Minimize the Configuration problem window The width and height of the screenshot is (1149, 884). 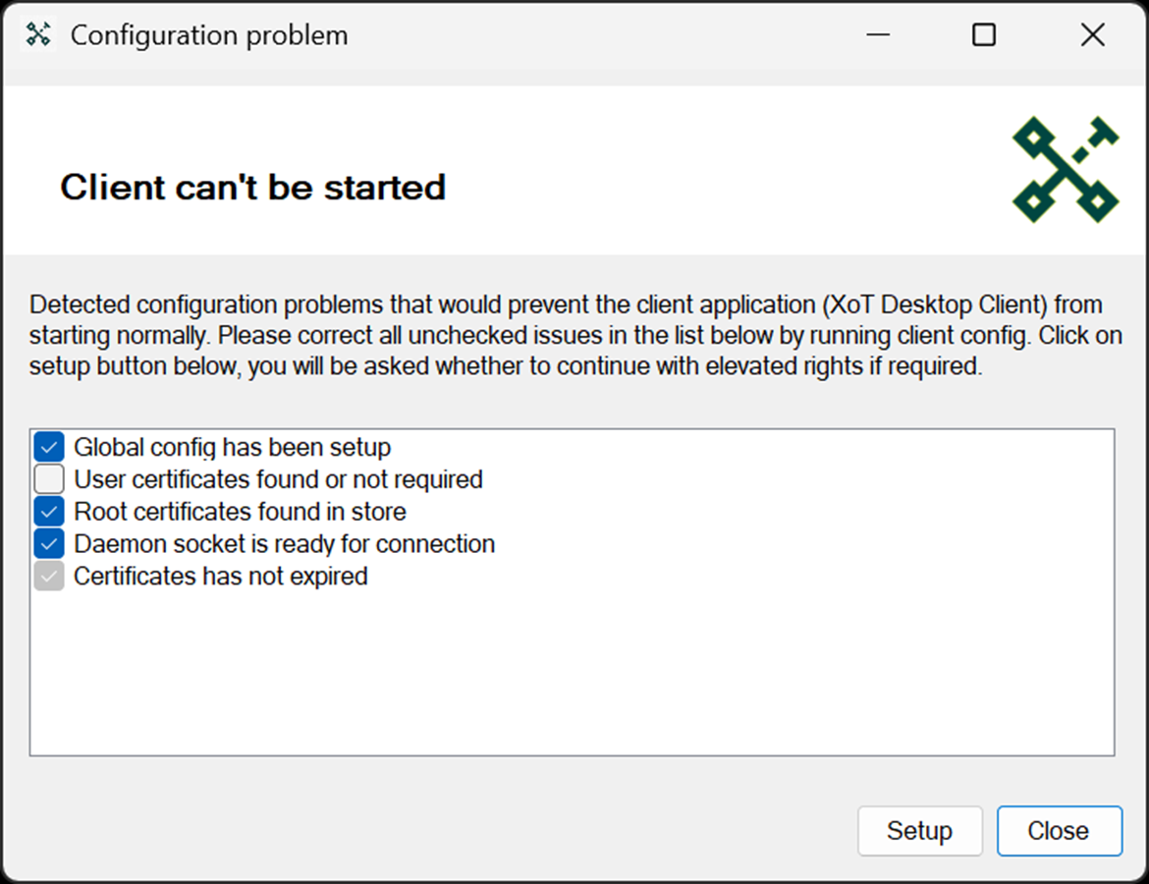point(878,34)
